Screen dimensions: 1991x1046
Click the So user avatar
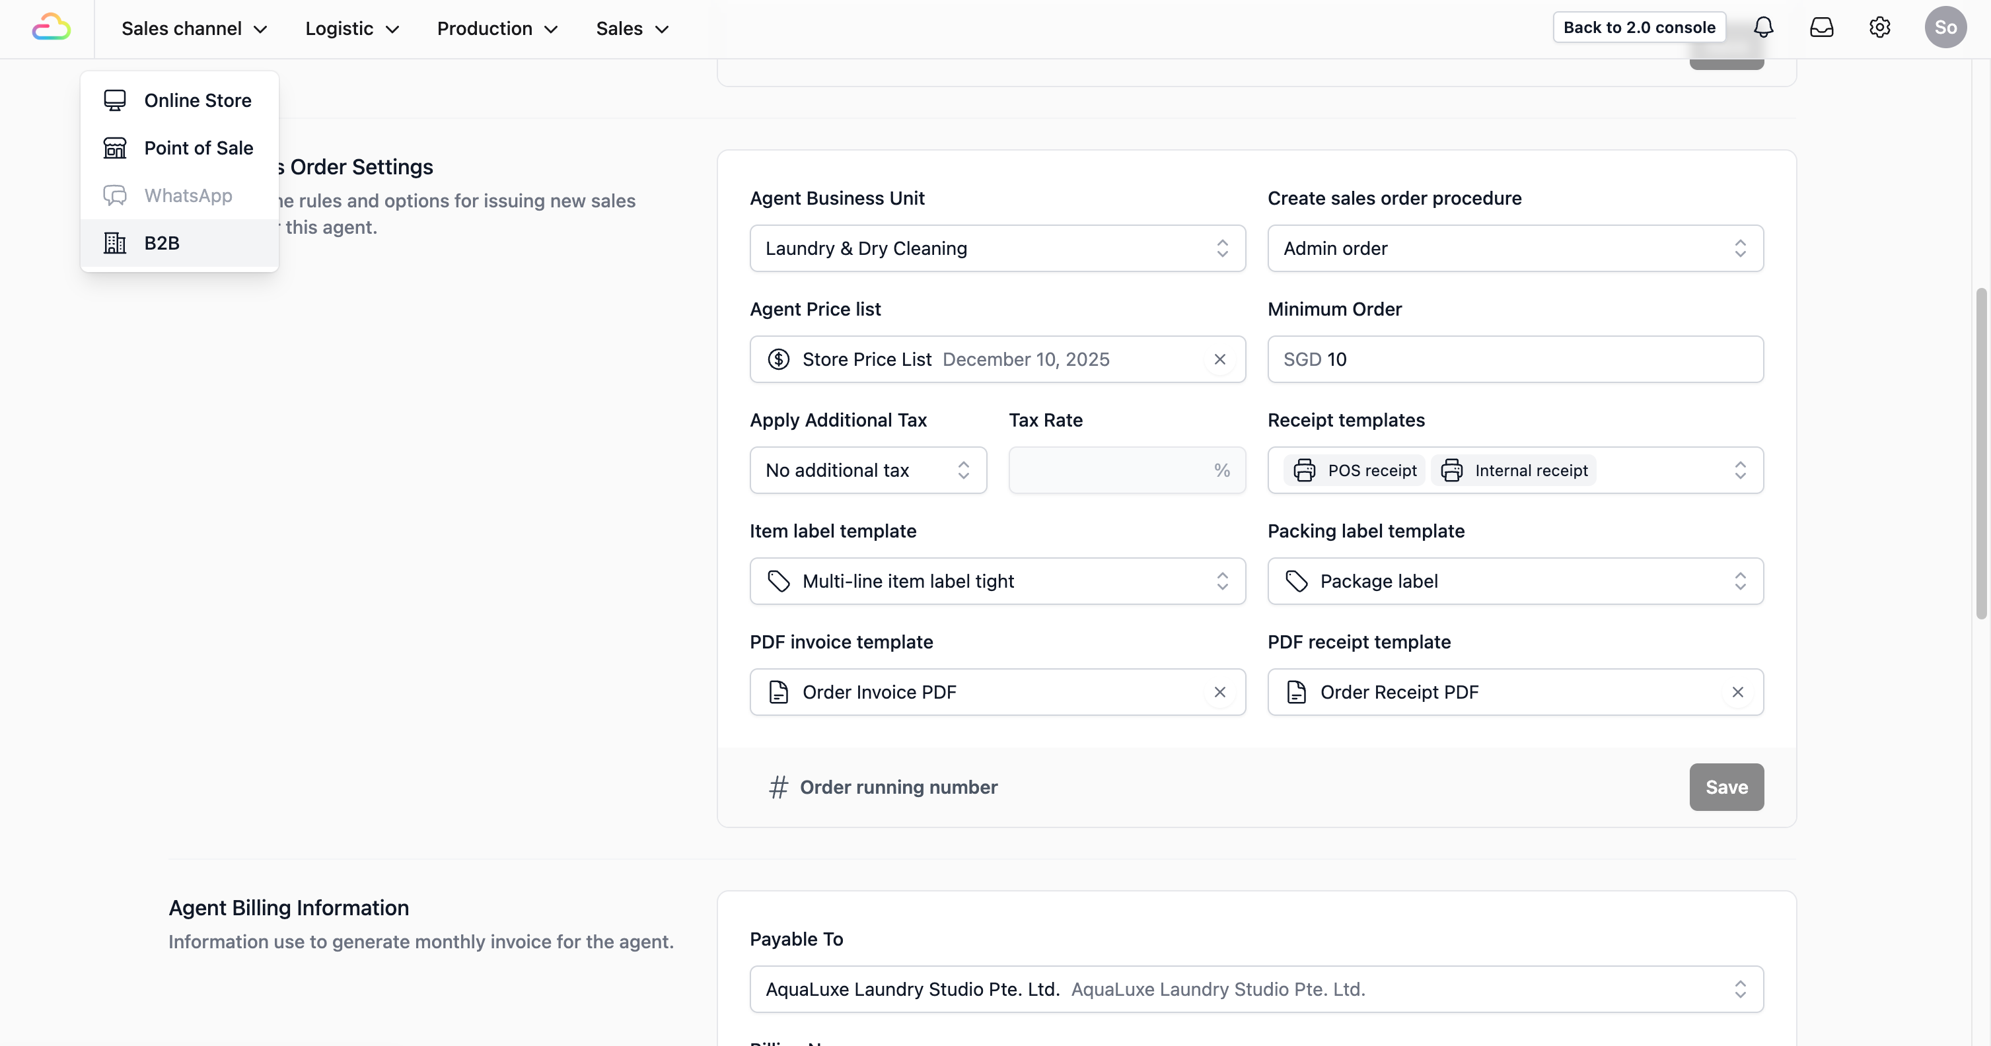pyautogui.click(x=1945, y=28)
